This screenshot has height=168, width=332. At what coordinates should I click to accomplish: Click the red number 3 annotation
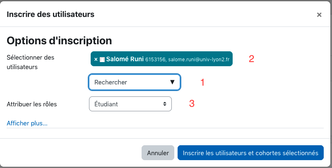[192, 103]
